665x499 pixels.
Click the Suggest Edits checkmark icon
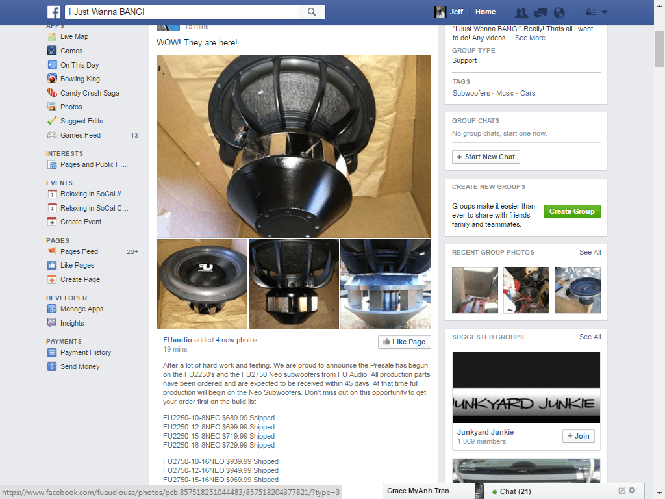click(52, 121)
